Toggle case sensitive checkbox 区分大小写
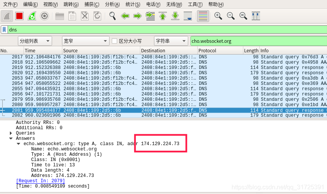The width and height of the screenshot is (327, 194). (114, 41)
